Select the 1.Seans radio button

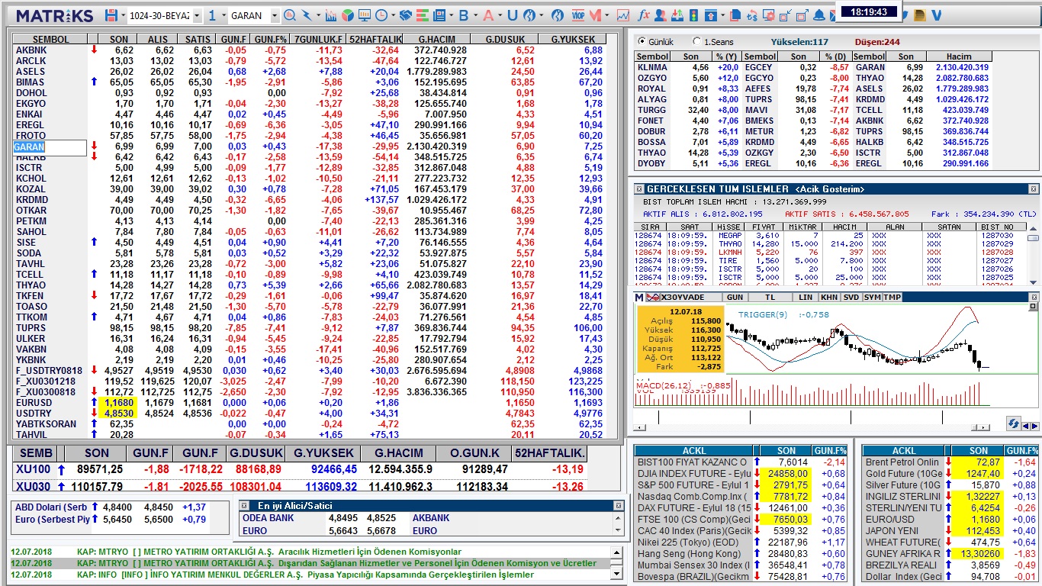click(696, 41)
